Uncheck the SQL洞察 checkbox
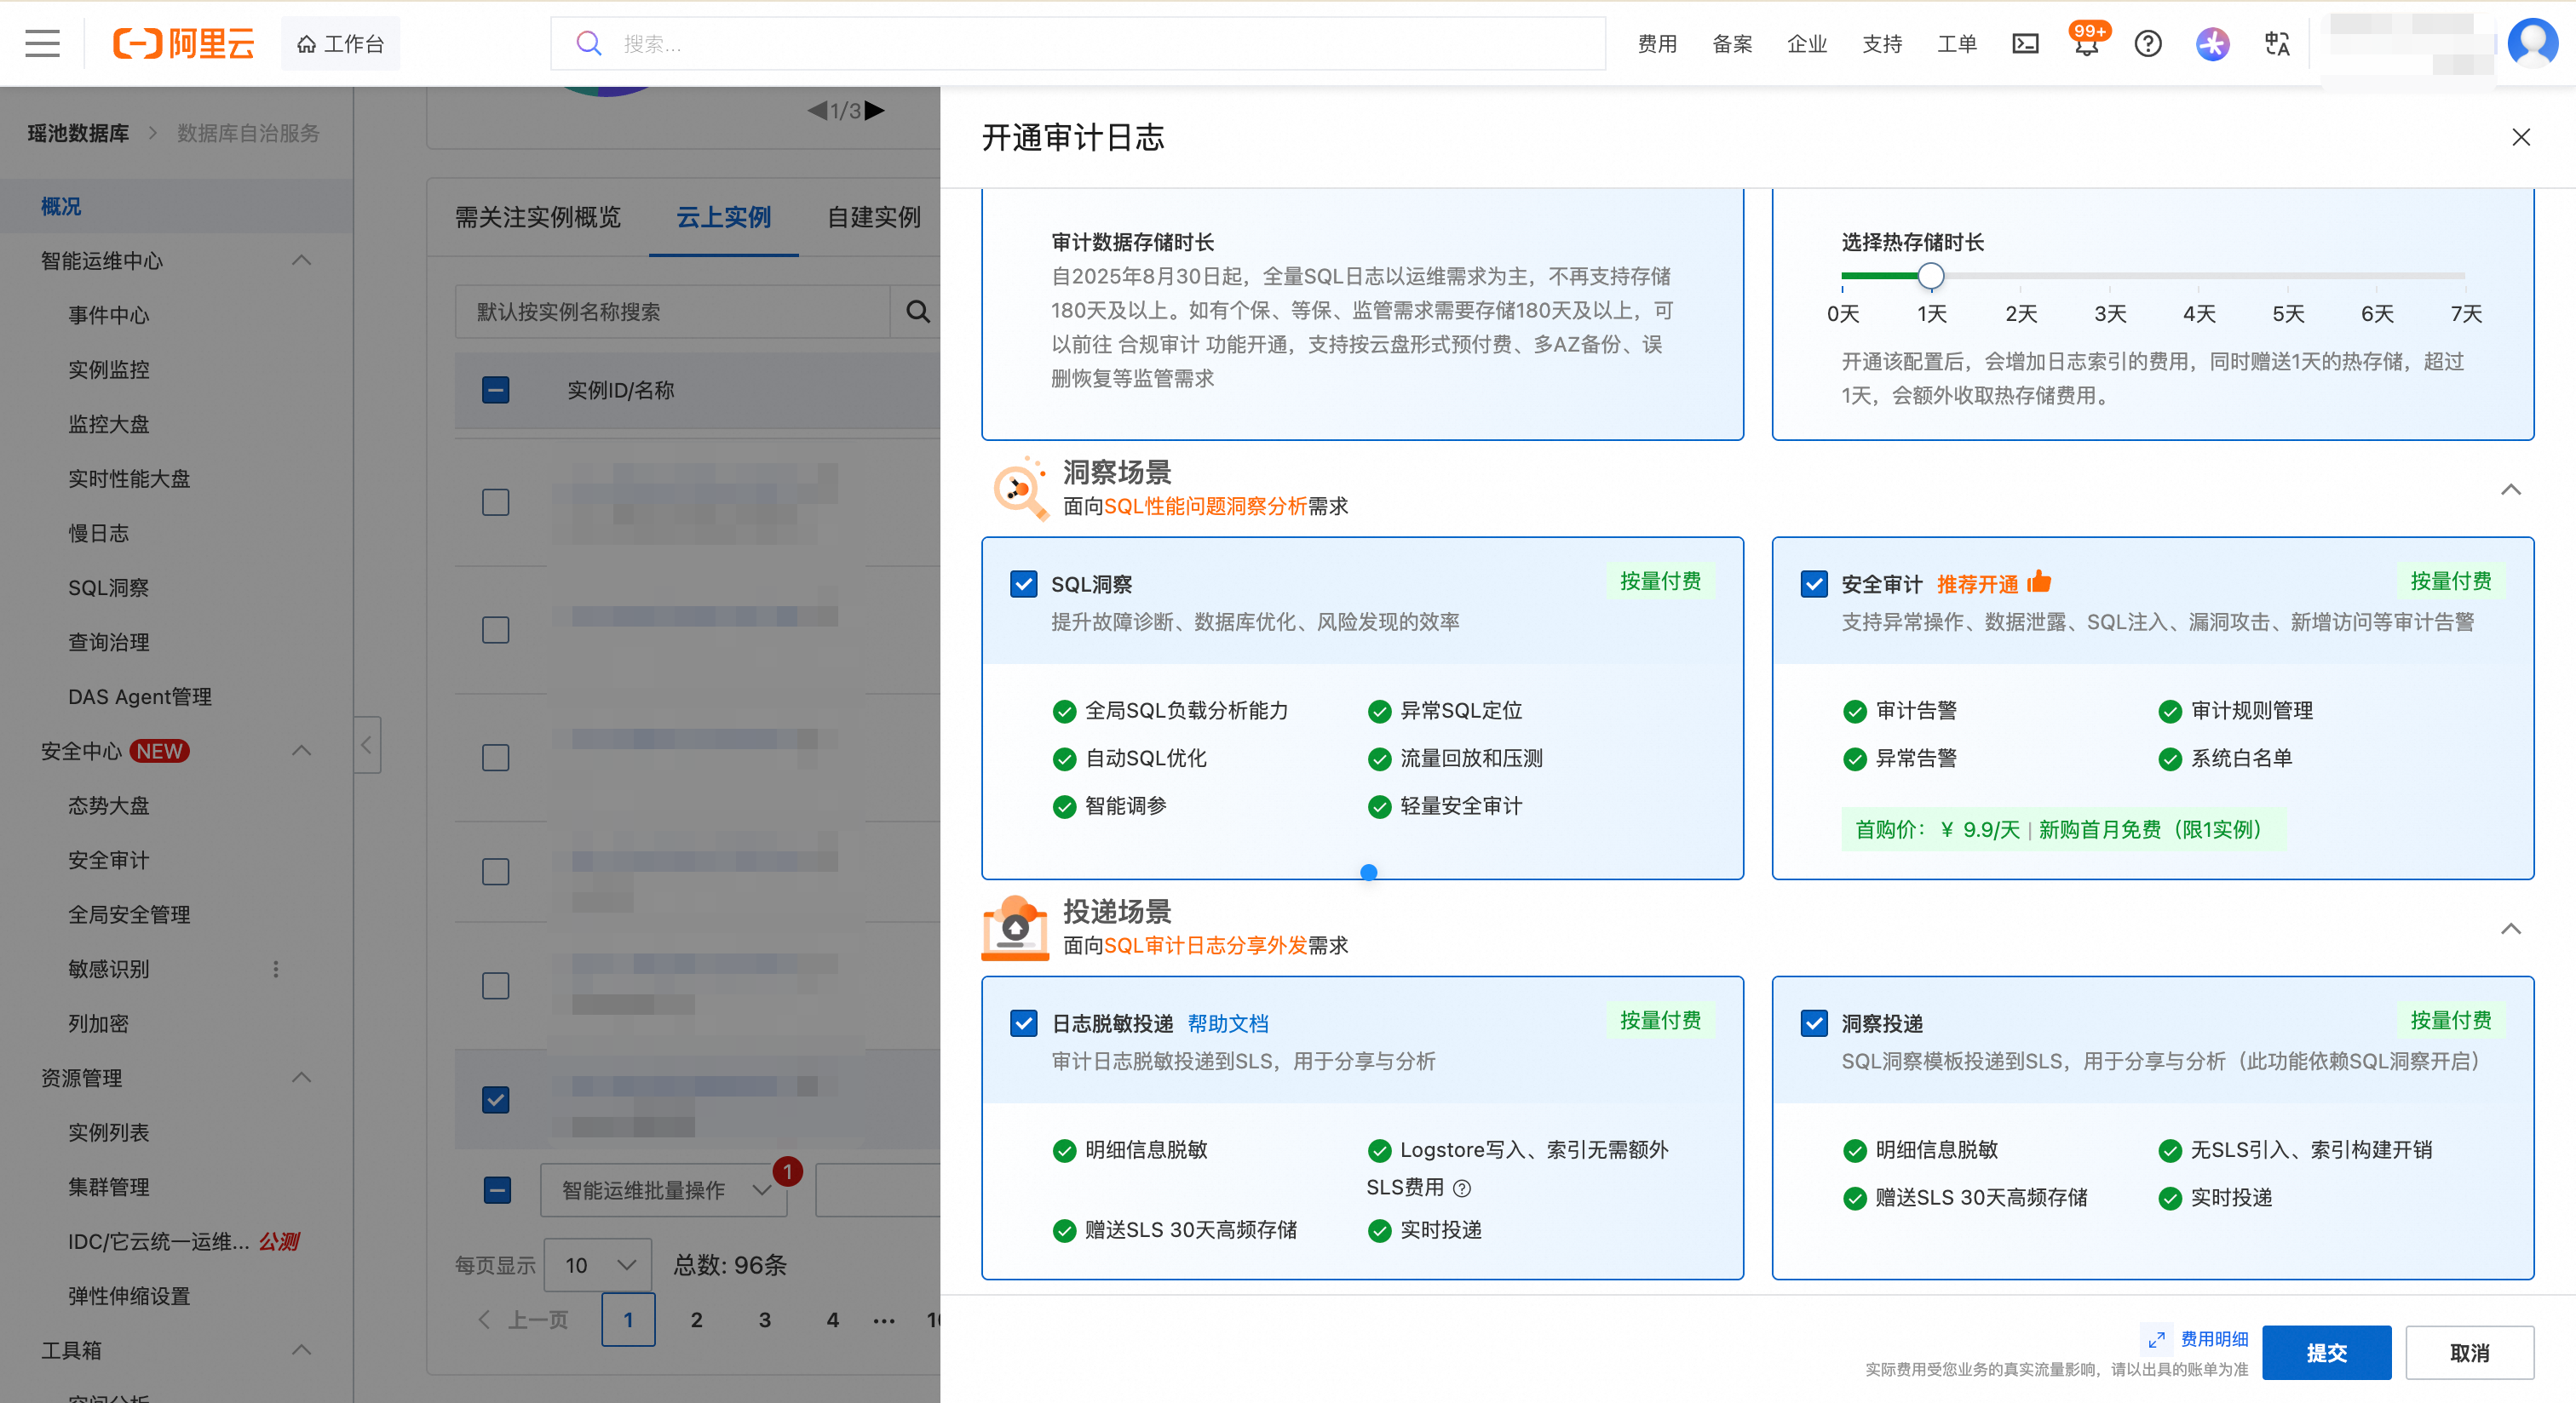 pyautogui.click(x=1023, y=583)
